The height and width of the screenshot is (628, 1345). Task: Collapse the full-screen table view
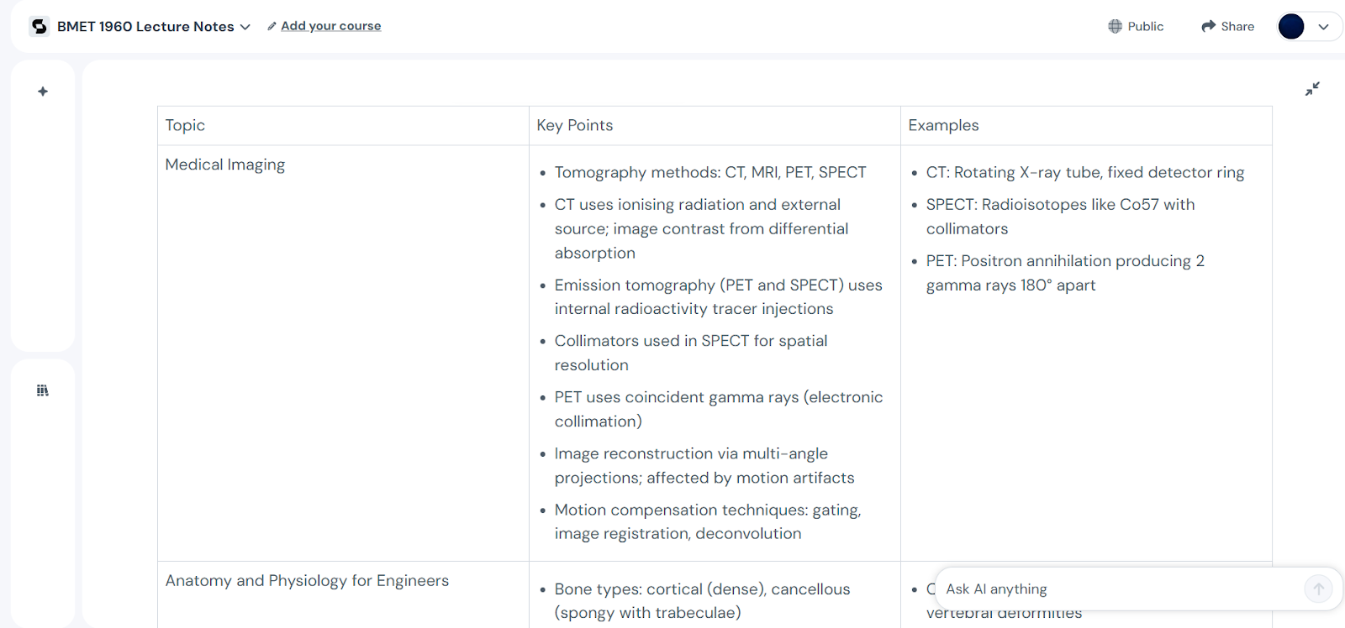(x=1312, y=89)
